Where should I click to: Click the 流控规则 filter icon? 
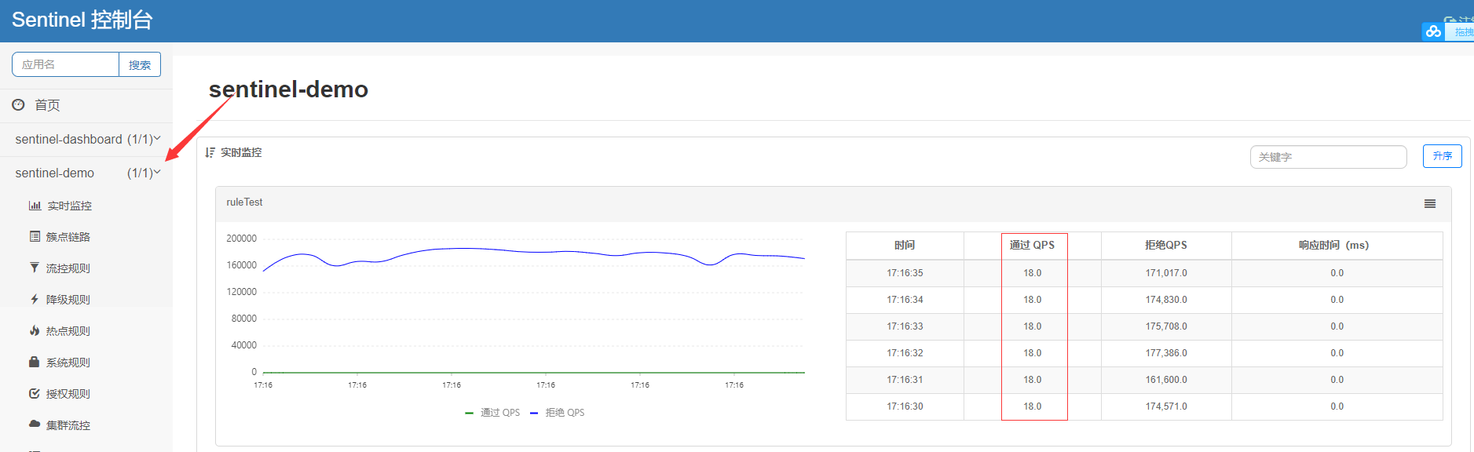35,268
